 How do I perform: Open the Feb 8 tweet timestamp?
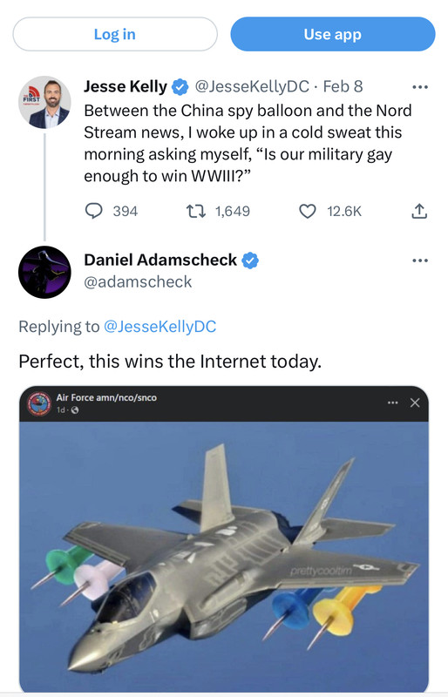click(x=343, y=86)
